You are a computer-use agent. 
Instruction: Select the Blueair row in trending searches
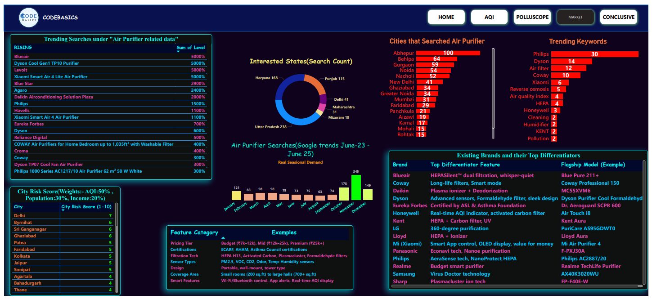(x=110, y=57)
